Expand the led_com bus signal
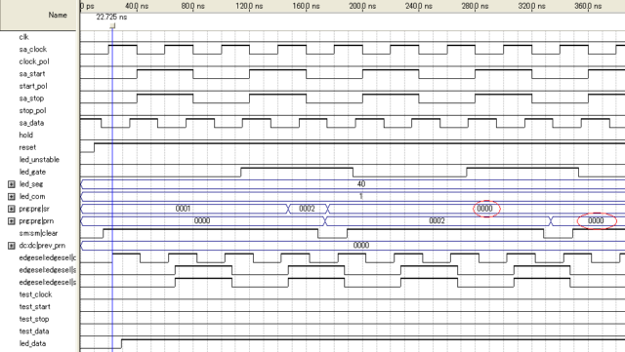Viewport: 625px width, 352px height. click(x=11, y=196)
